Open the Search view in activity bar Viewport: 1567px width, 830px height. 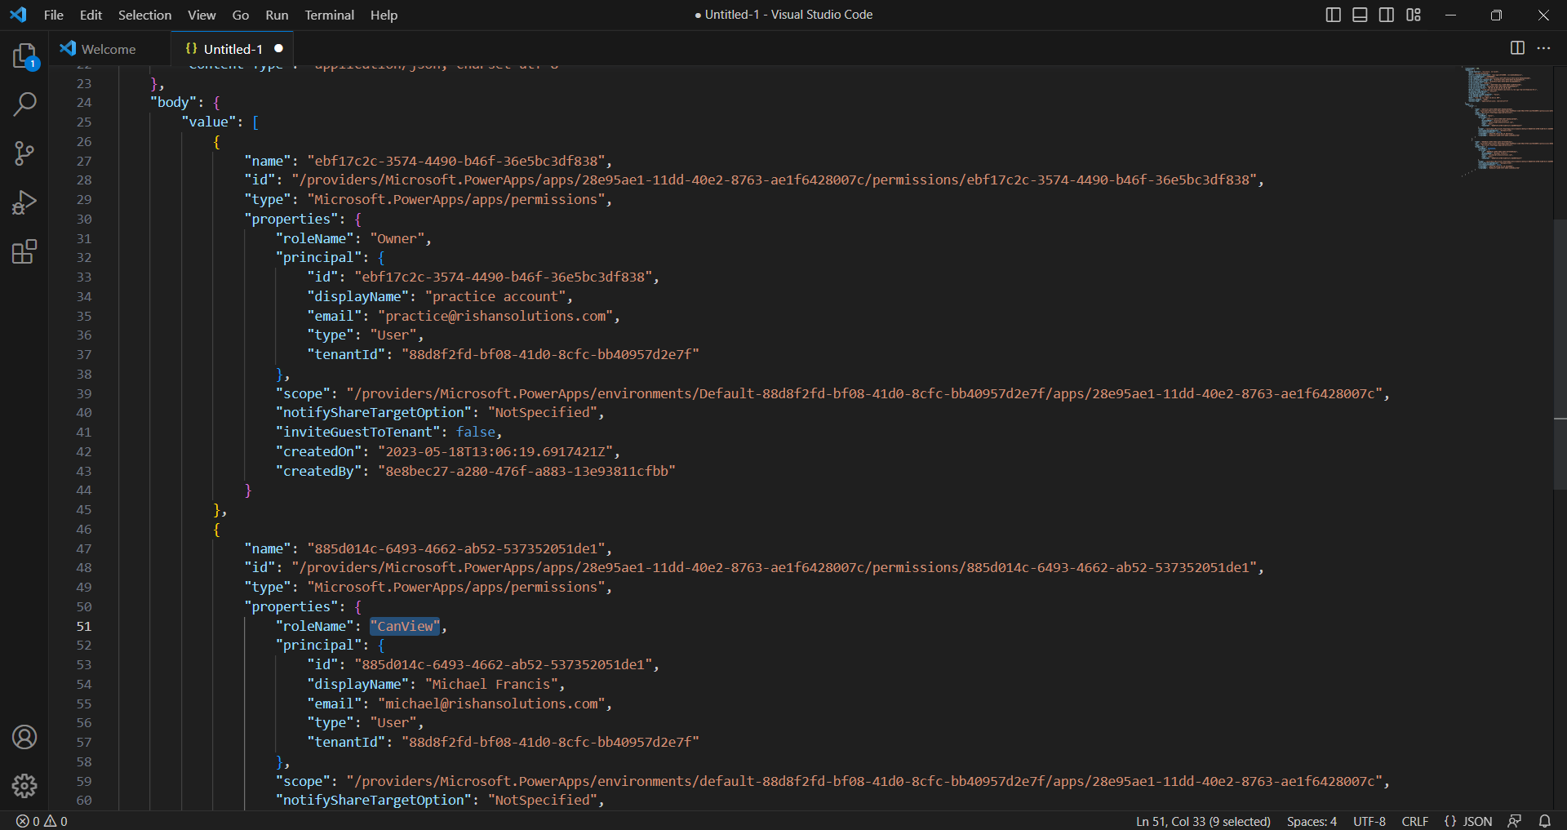point(24,104)
